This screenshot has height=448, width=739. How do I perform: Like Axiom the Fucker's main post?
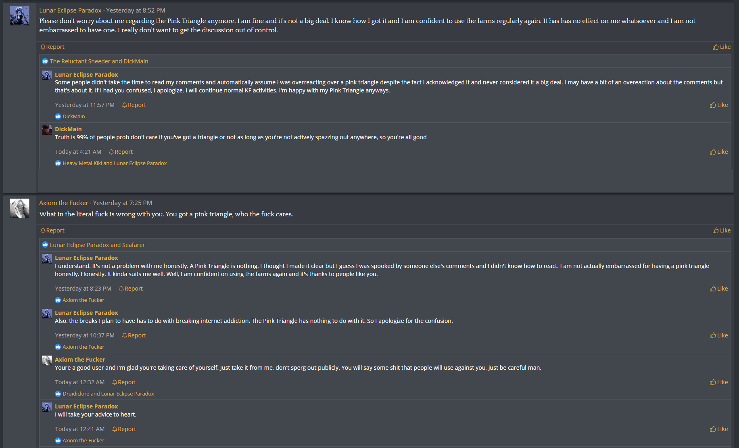(722, 230)
